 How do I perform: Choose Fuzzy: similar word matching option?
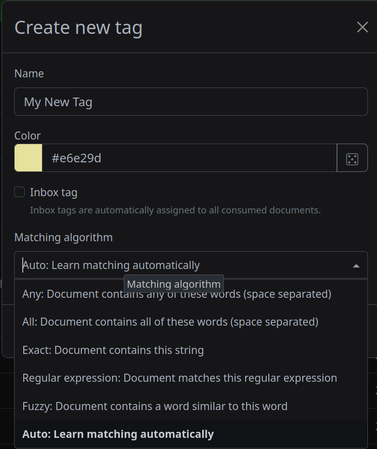155,407
